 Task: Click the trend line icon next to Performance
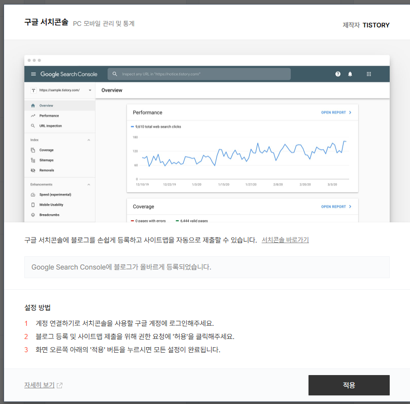click(33, 116)
